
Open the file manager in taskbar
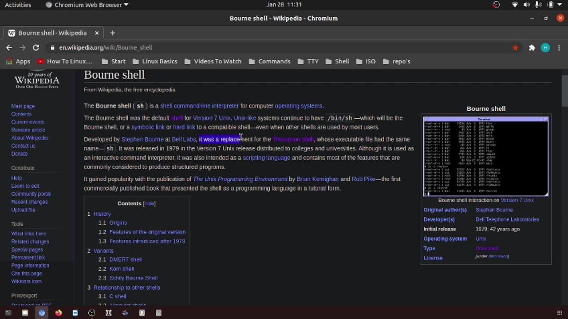point(25,313)
